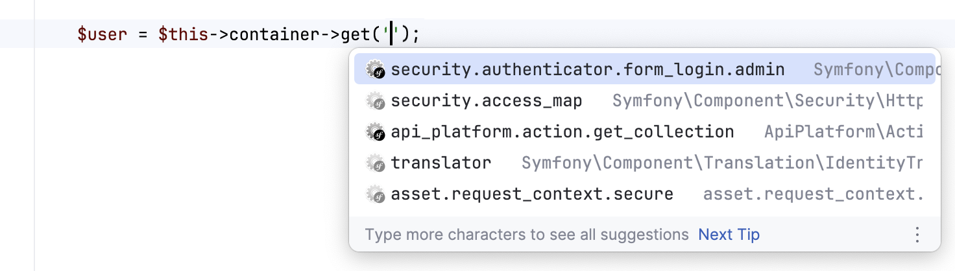Show the Next Tip

[729, 234]
